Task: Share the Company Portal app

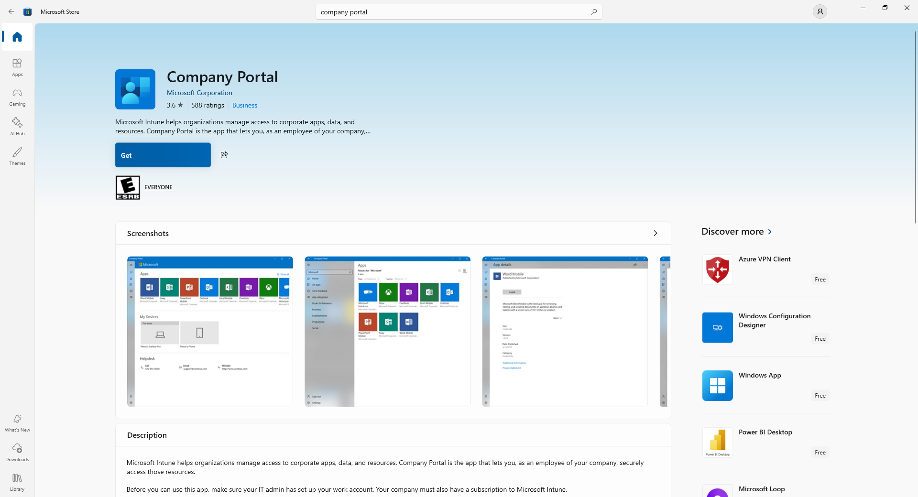Action: (224, 155)
